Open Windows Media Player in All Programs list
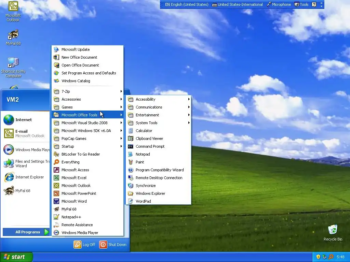The width and height of the screenshot is (350, 262). 87,233
